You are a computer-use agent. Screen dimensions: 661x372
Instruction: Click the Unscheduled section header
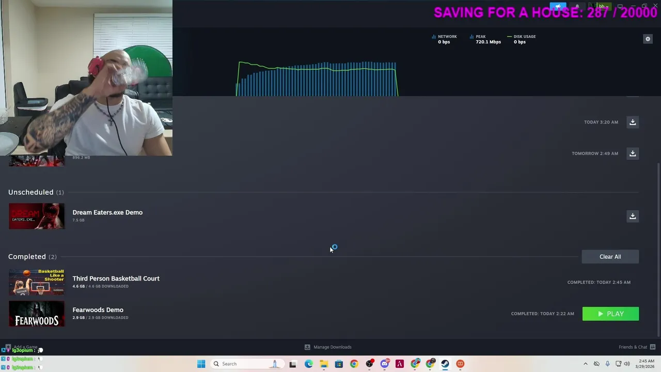click(36, 192)
